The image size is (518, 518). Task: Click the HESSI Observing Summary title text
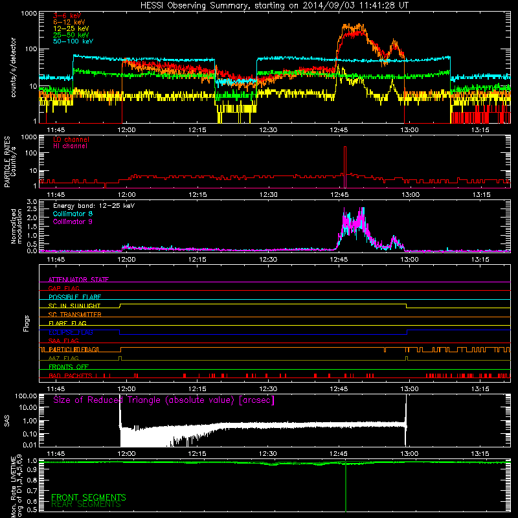[274, 6]
